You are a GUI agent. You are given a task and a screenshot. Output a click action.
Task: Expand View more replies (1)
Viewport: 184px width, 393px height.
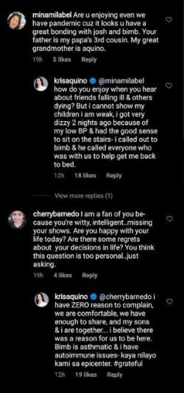pos(83,196)
